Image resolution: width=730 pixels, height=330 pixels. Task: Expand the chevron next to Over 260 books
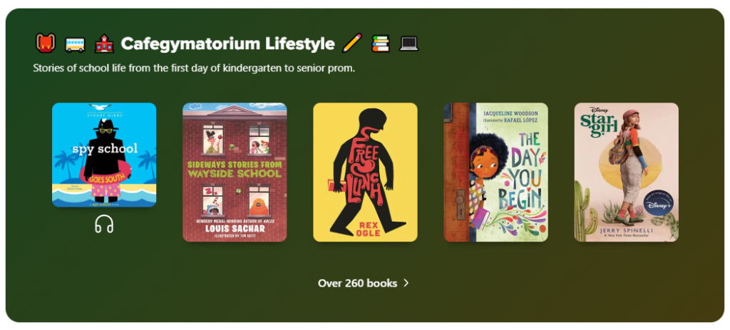[406, 283]
